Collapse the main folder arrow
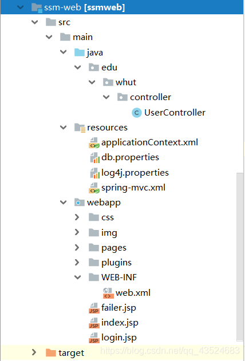 coord(49,37)
